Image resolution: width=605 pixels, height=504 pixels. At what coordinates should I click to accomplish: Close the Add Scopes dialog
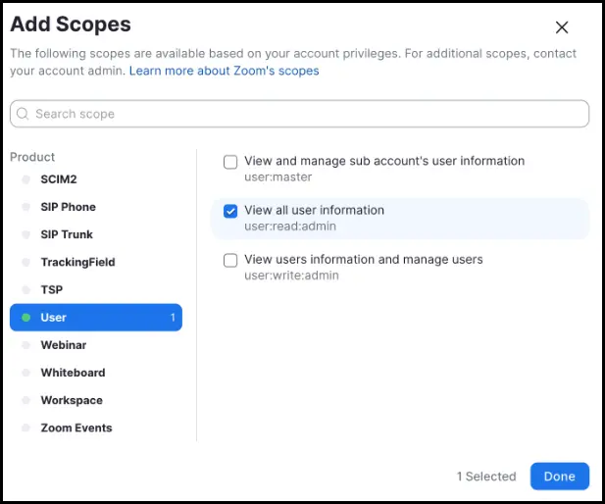(562, 27)
